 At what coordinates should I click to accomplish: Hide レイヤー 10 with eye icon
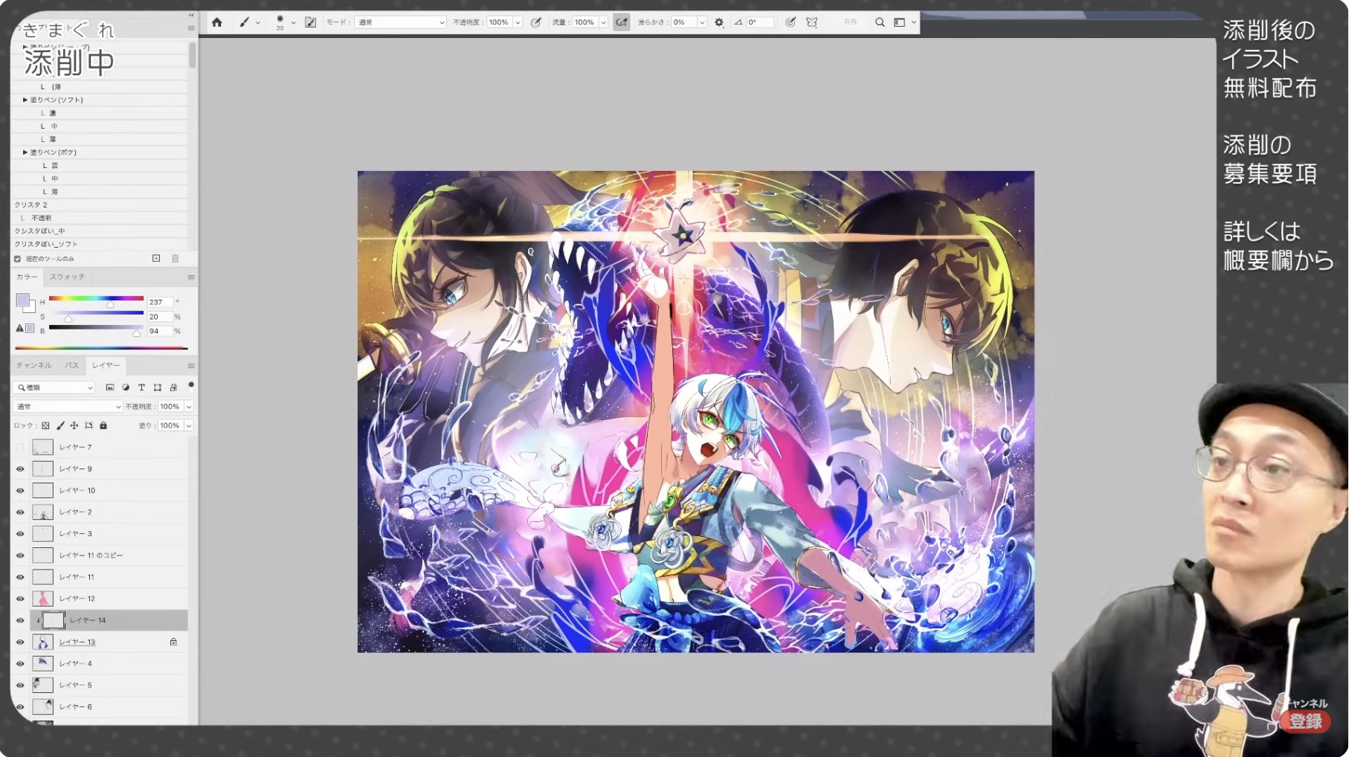pos(20,491)
